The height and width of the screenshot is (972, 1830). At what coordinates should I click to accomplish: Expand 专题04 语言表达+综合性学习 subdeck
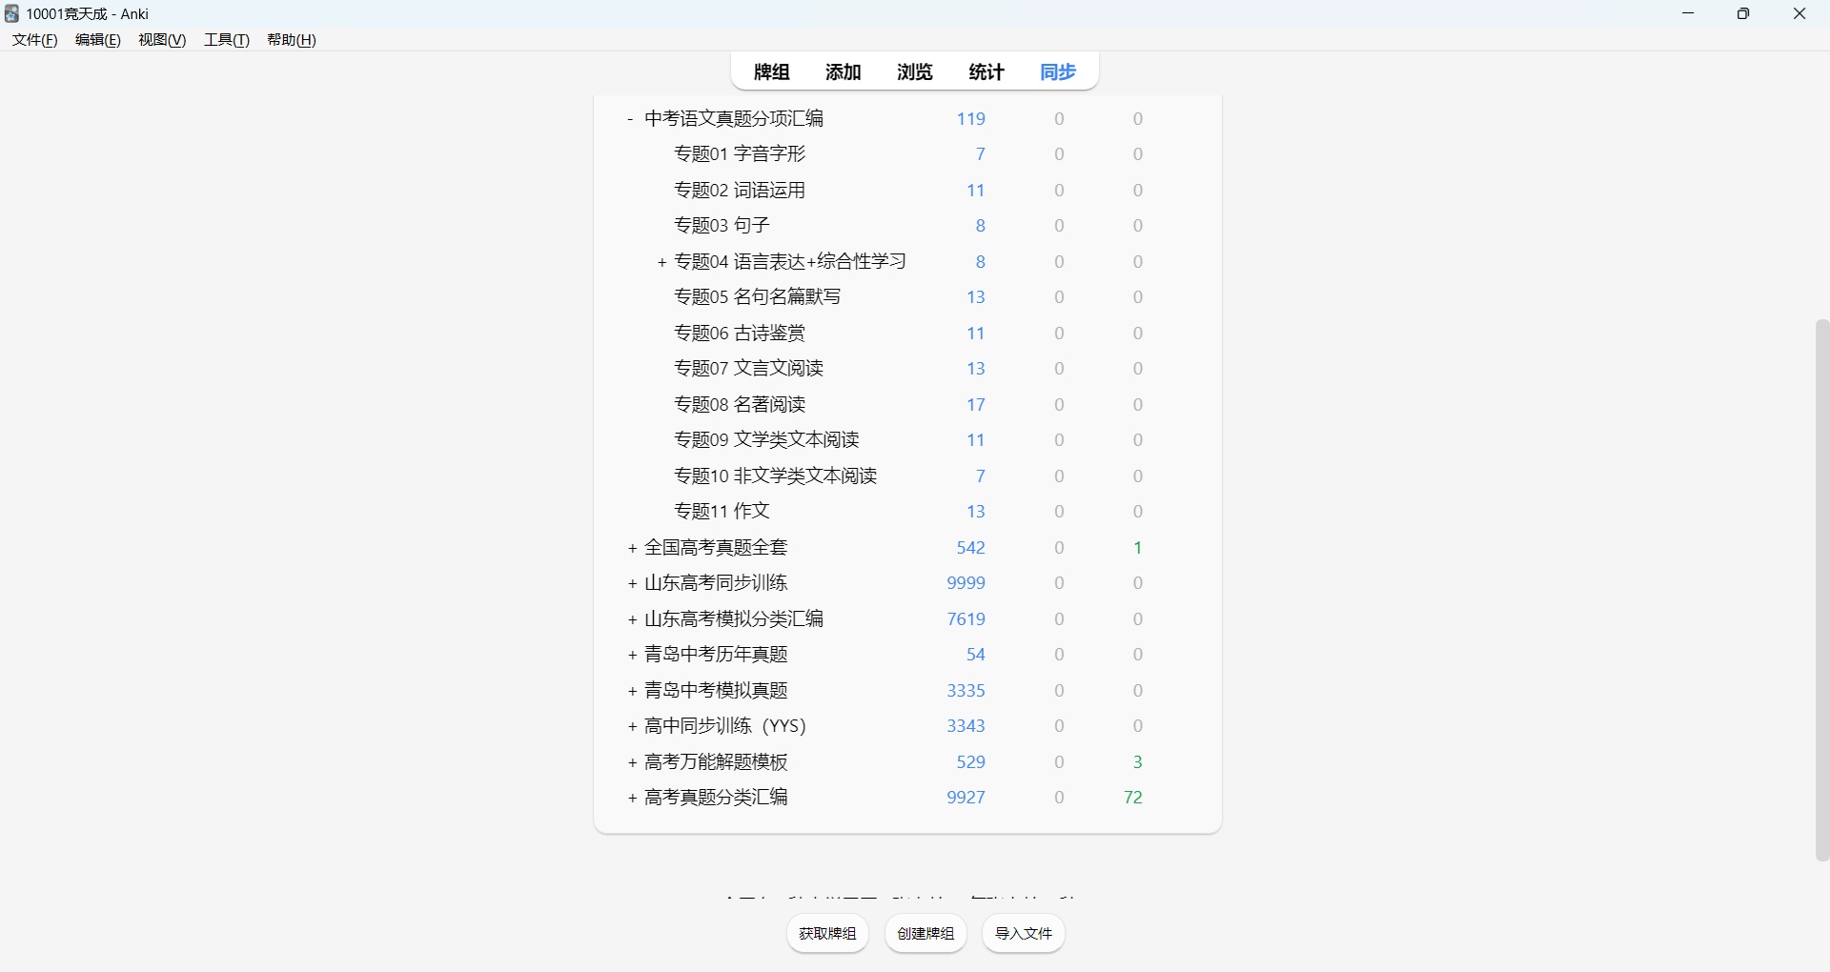(x=662, y=262)
